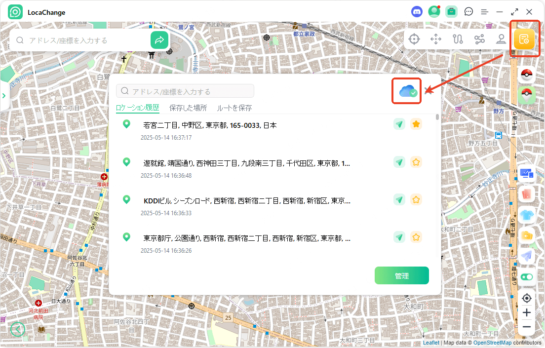Select Teleport mode crosshair icon
This screenshot has width=545, height=348.
(x=414, y=39)
